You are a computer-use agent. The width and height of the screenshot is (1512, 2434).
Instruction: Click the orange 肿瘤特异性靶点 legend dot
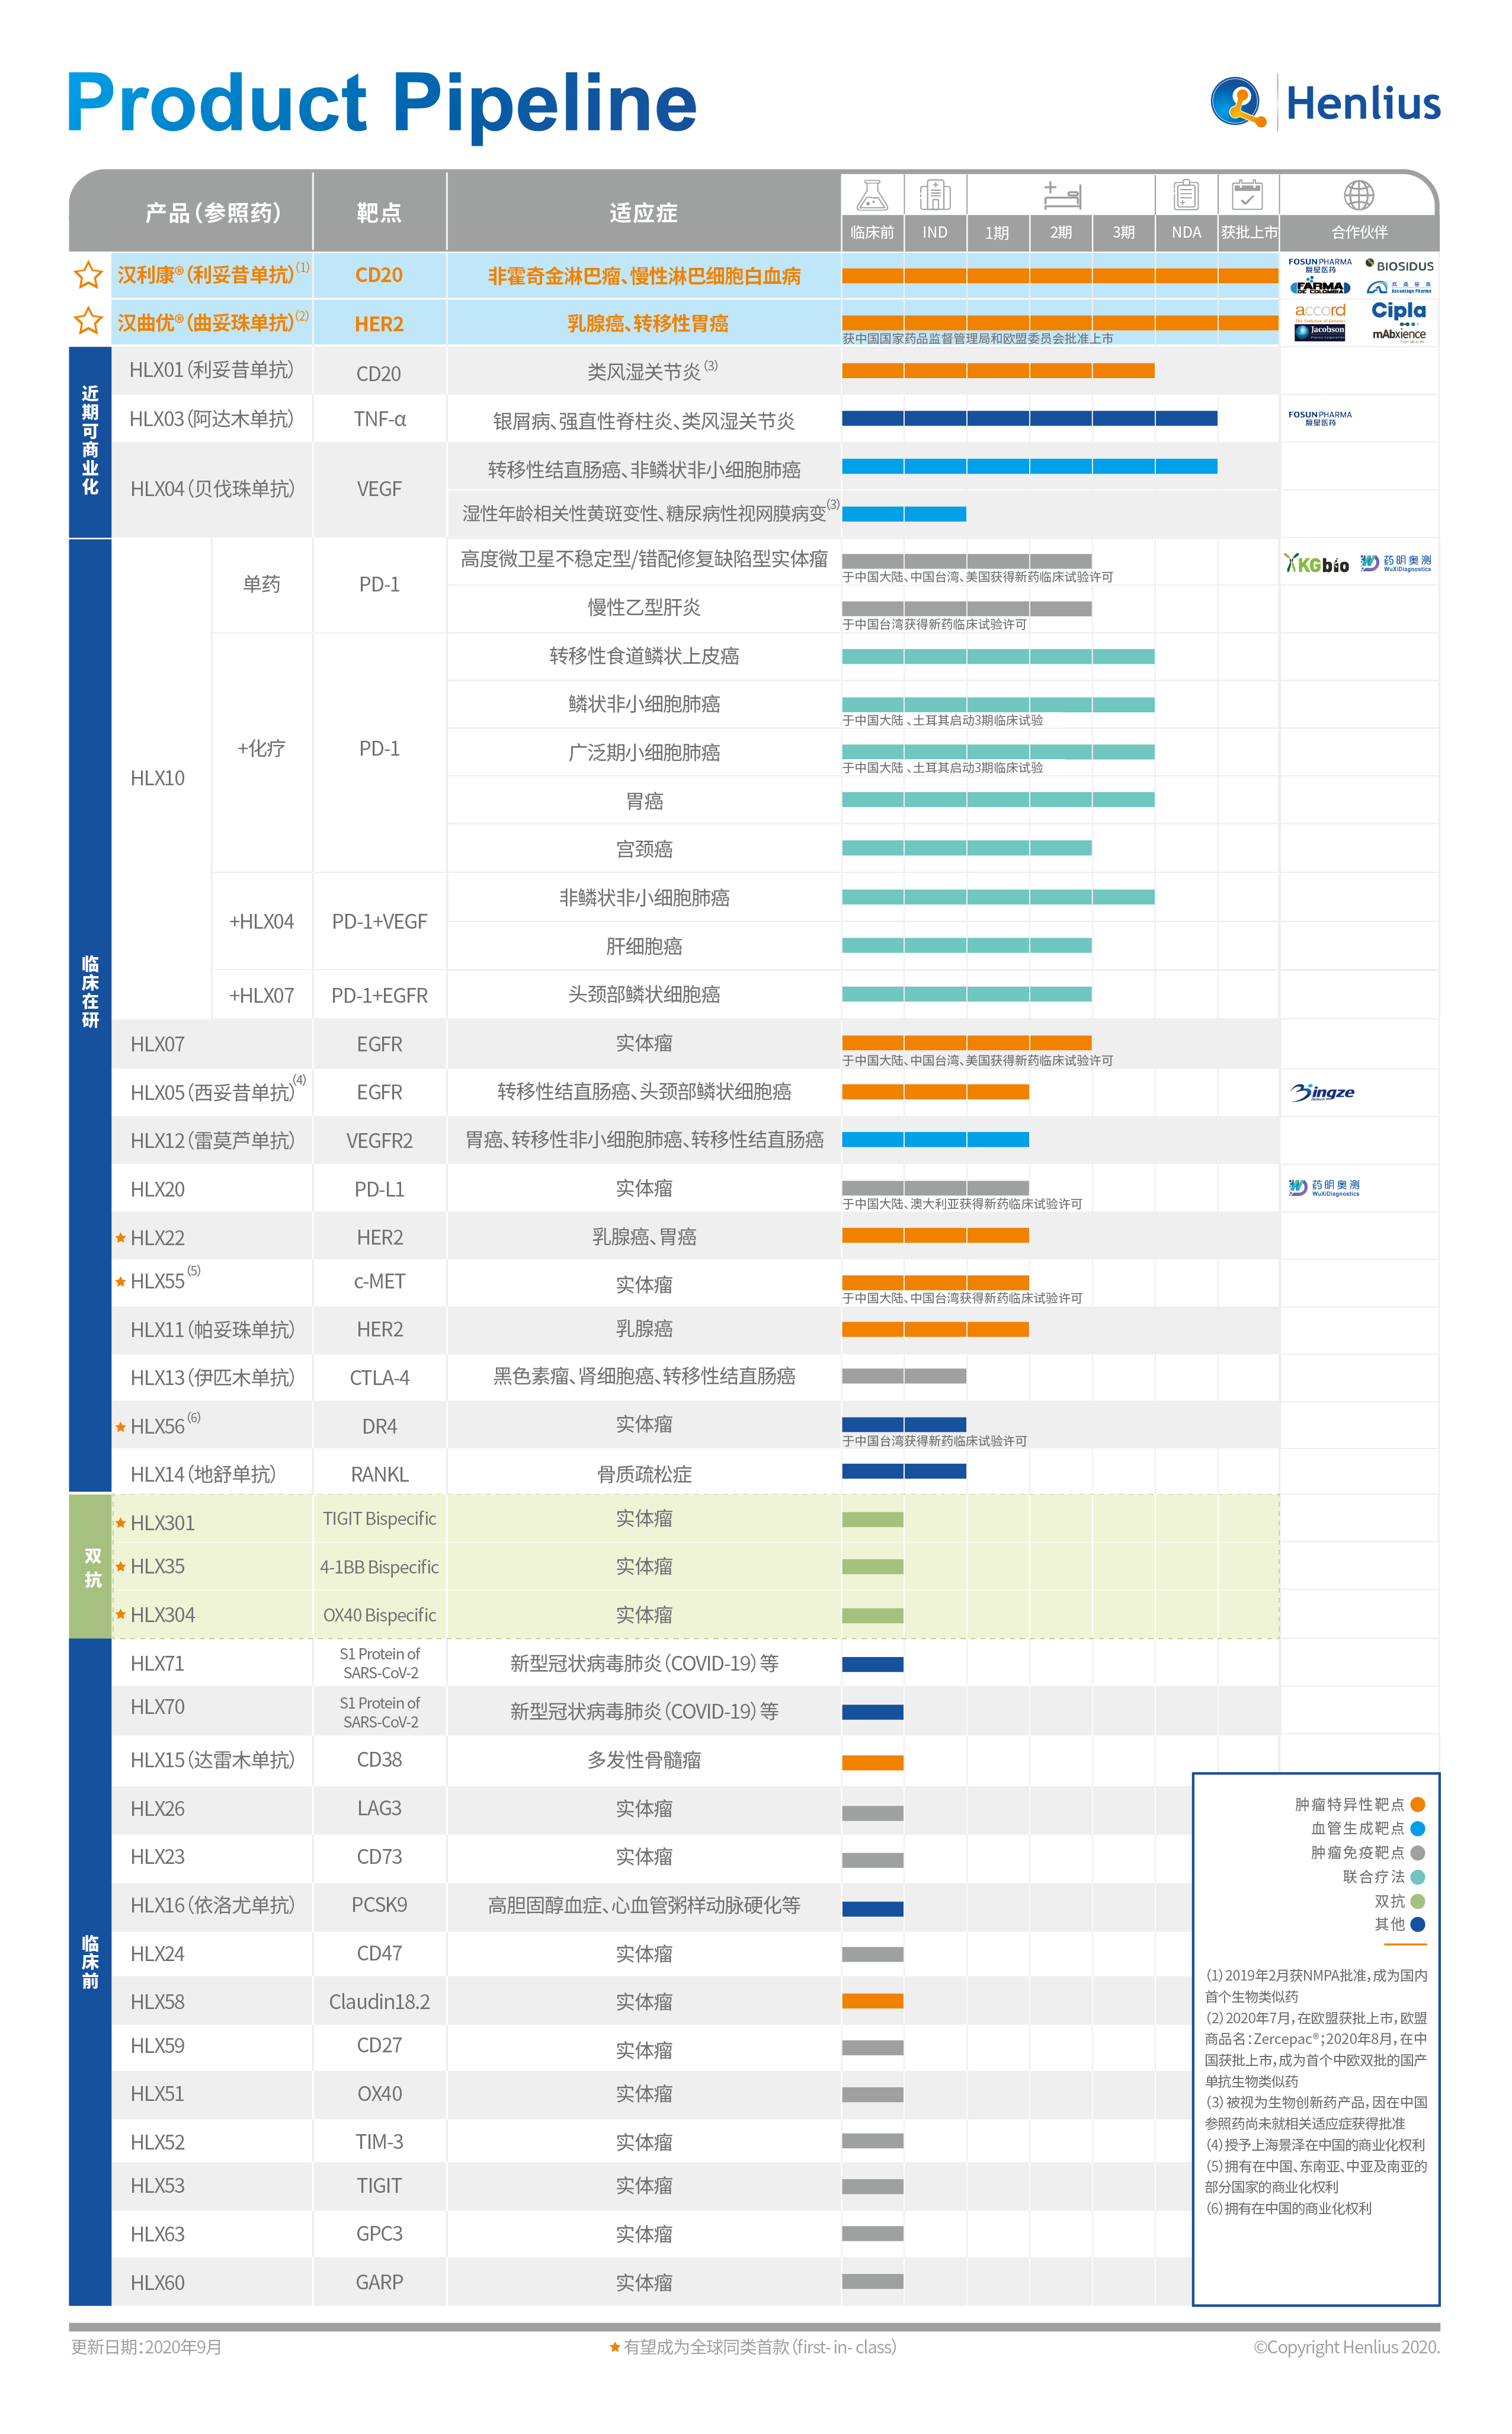pos(1417,1805)
